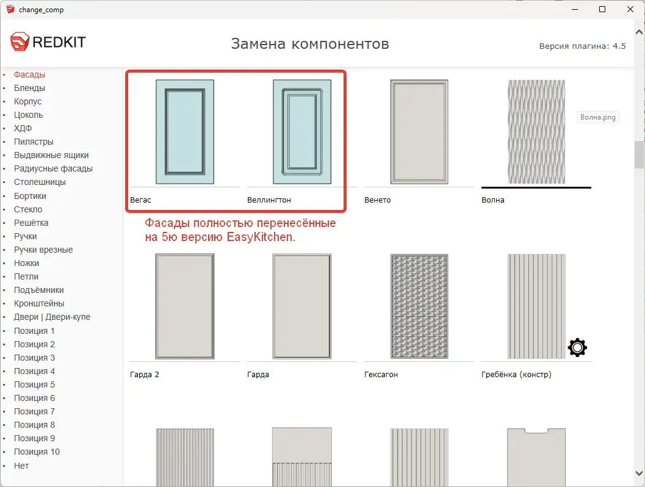
Task: Select the Фасады category
Action: point(29,74)
